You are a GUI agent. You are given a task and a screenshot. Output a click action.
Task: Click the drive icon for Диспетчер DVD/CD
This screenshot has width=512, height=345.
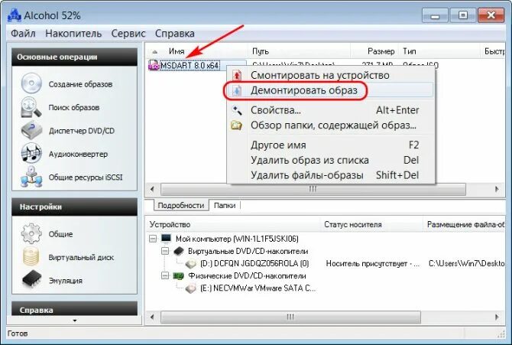point(31,130)
